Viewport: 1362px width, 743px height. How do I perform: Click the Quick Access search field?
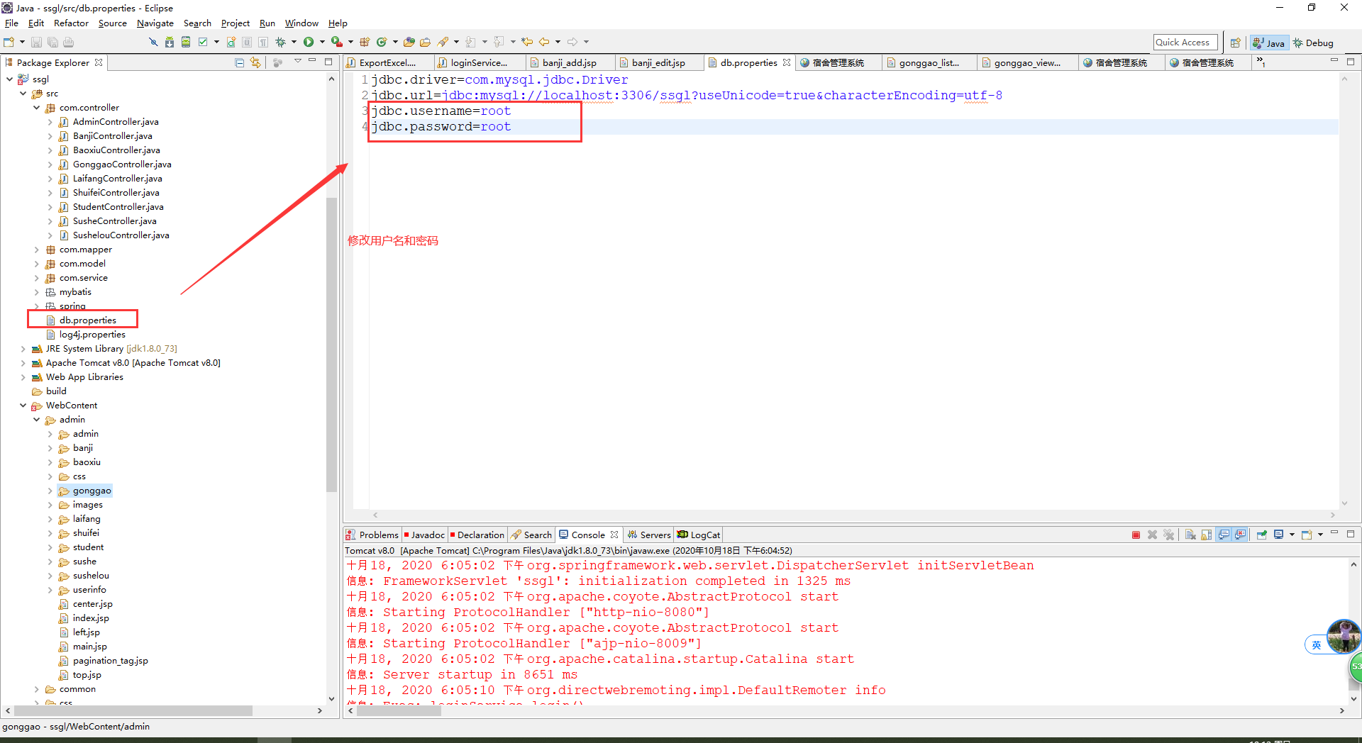click(1185, 43)
